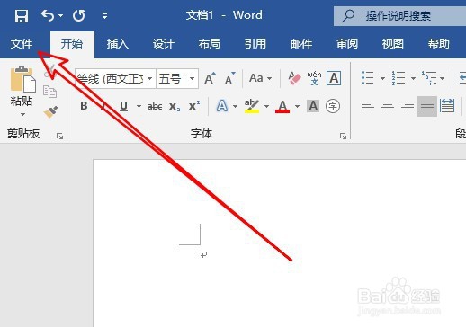
Task: Increase font size with grow font icon
Action: tap(211, 78)
